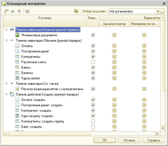
Task: Enable visibility checkbox for Расчетные счета
Action: click(x=93, y=62)
